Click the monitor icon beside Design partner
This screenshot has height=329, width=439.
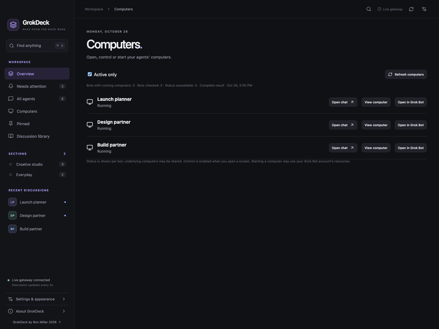coord(90,125)
